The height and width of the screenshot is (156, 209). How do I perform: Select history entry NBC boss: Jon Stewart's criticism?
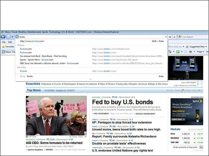[91, 63]
